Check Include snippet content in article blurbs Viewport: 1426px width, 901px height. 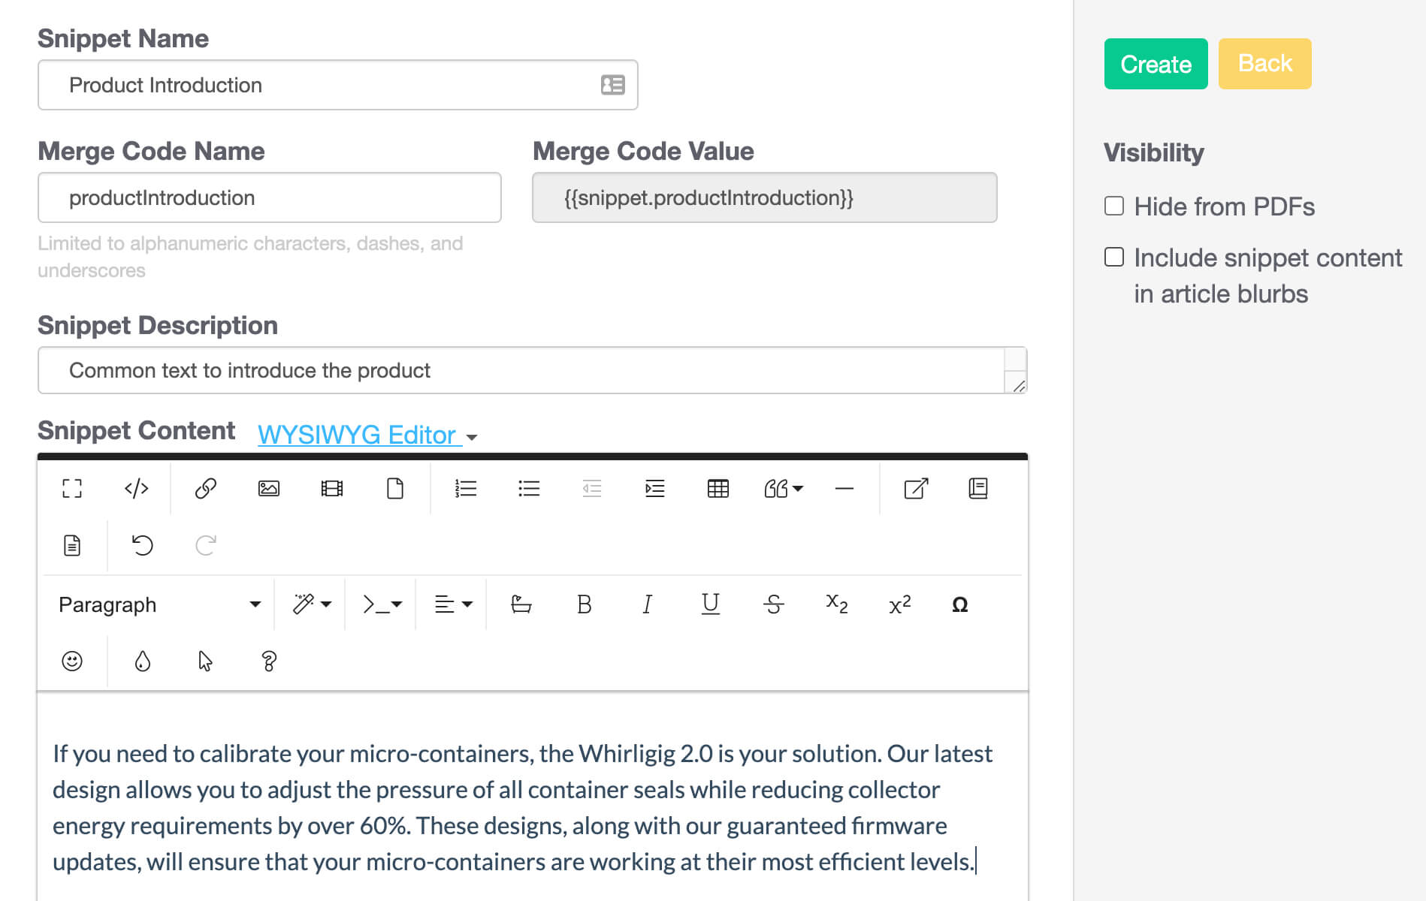click(1113, 257)
